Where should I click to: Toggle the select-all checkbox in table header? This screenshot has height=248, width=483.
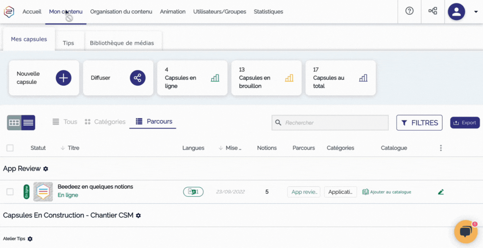(10, 148)
